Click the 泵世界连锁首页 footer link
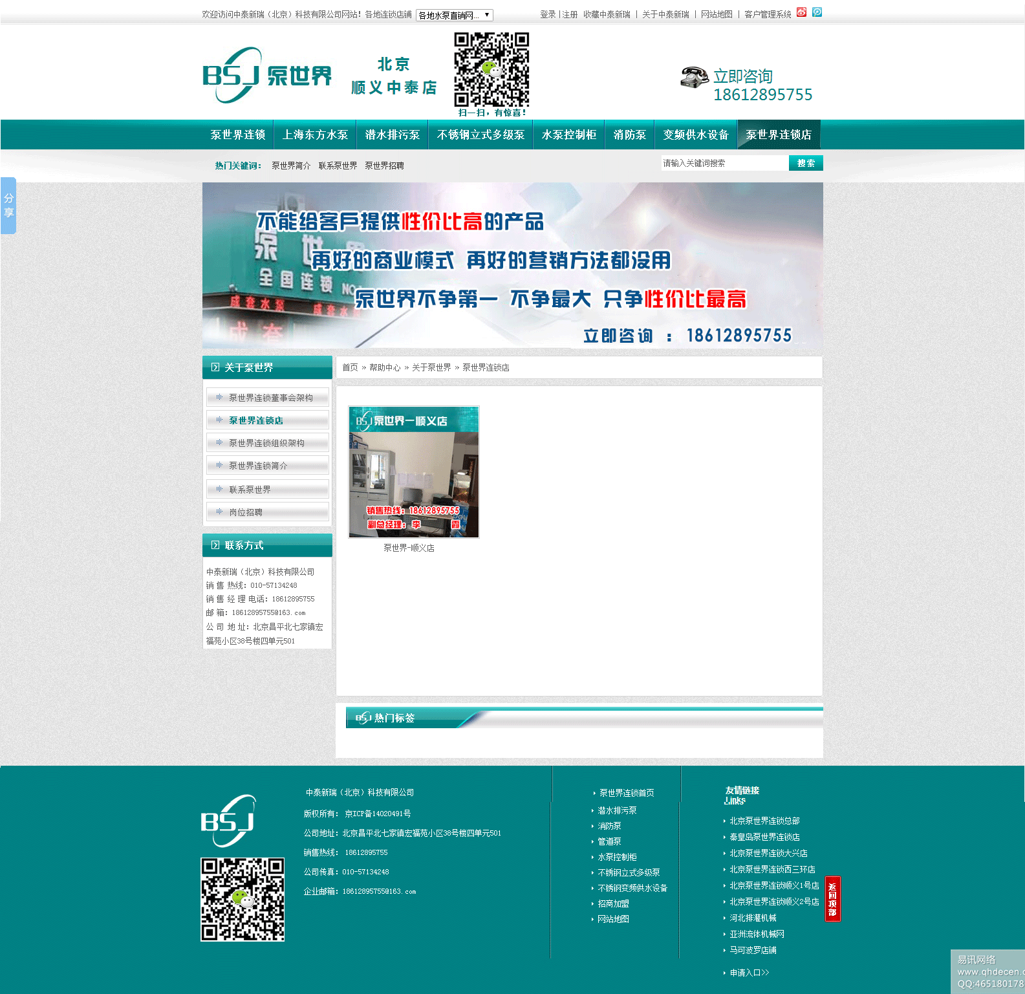 tap(627, 793)
